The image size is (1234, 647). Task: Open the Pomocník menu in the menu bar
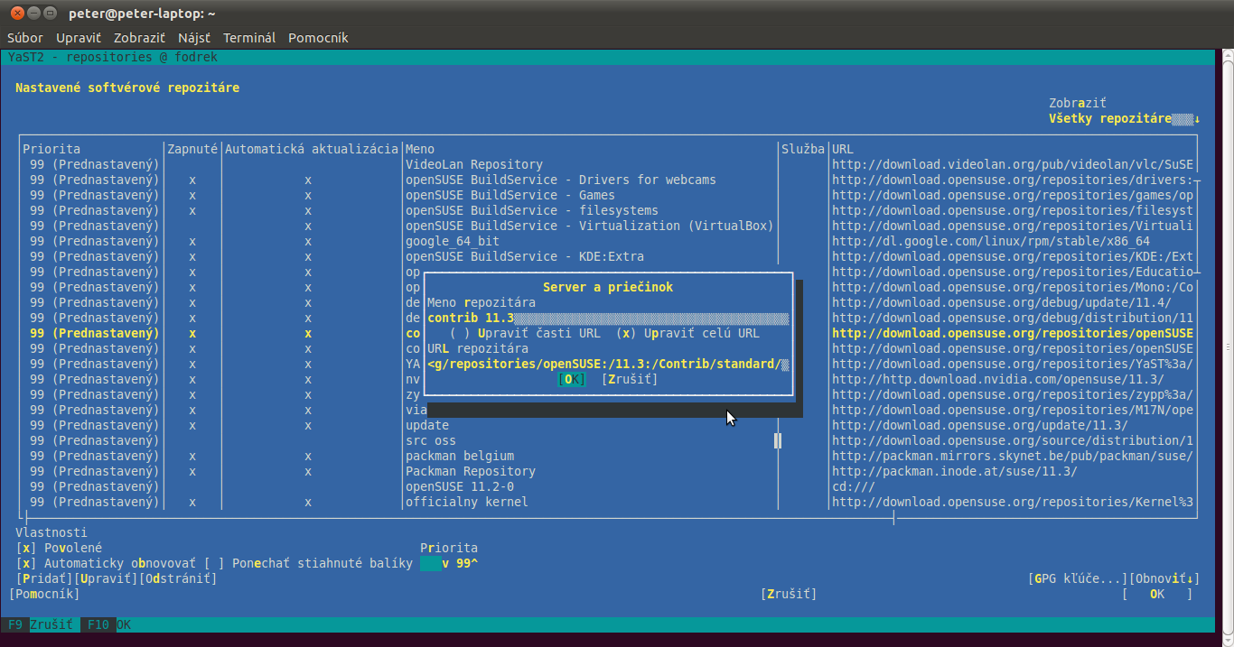[318, 38]
